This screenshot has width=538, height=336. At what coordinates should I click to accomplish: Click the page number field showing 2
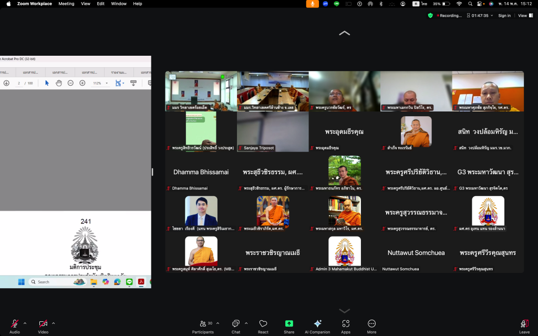(x=19, y=83)
